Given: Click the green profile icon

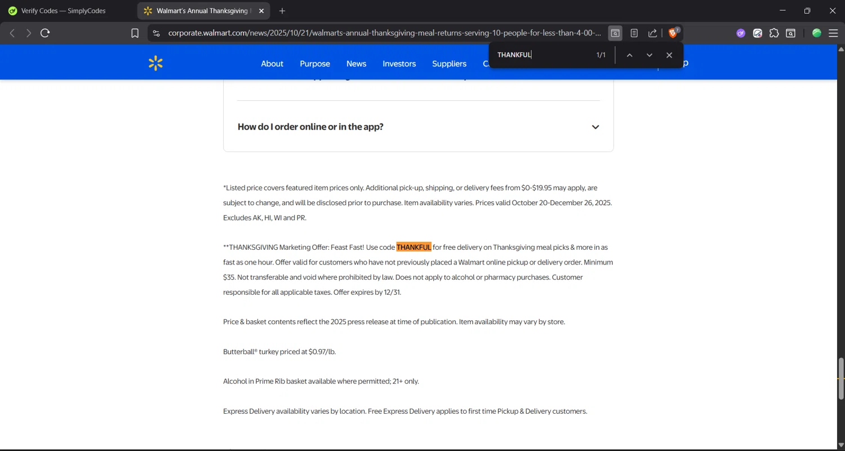Looking at the screenshot, I should click(x=817, y=33).
